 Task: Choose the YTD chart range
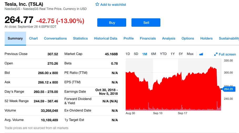click(163, 54)
